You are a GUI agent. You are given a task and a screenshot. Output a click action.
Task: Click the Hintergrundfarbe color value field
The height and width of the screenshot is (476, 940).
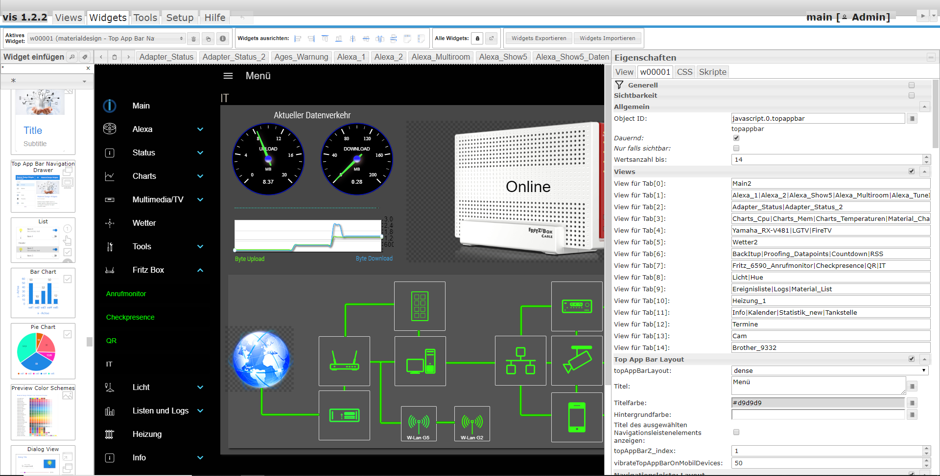coord(818,414)
